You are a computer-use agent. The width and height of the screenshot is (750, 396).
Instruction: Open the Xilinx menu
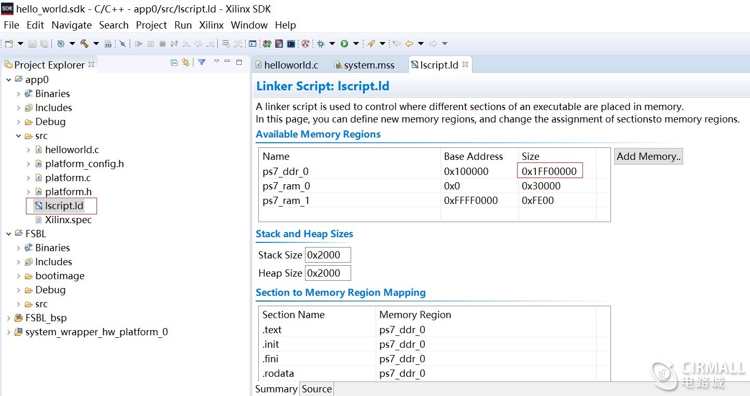212,25
